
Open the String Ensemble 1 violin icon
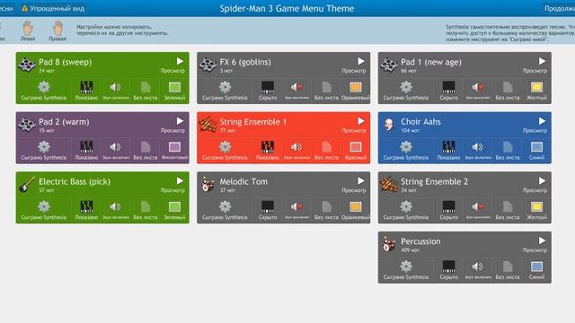208,125
